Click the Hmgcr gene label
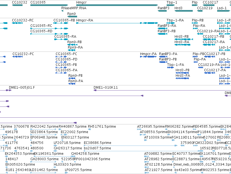Viewport: 231px width, 174px height. [81, 2]
